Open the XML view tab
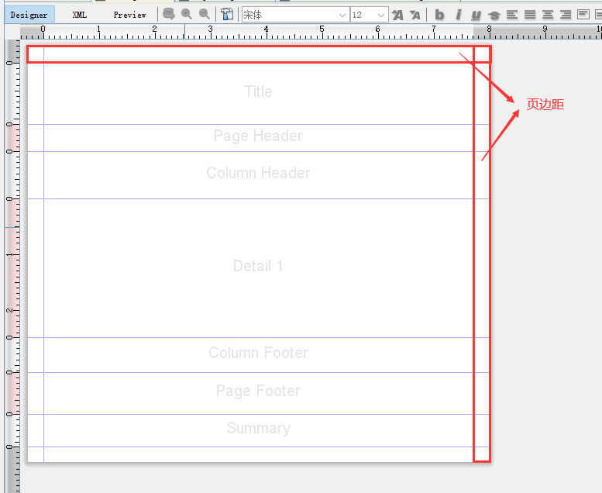 click(80, 15)
